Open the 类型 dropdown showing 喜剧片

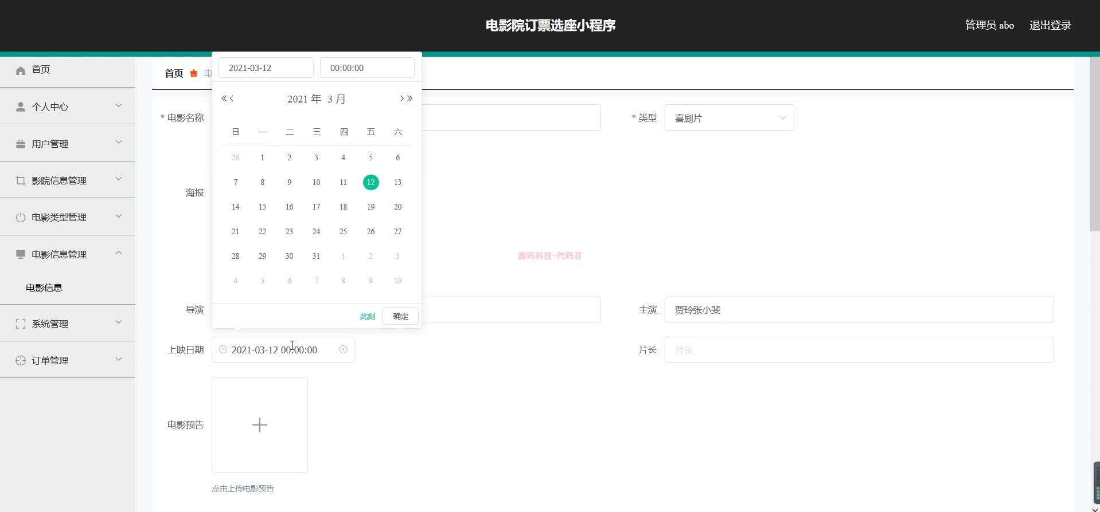[x=729, y=117]
